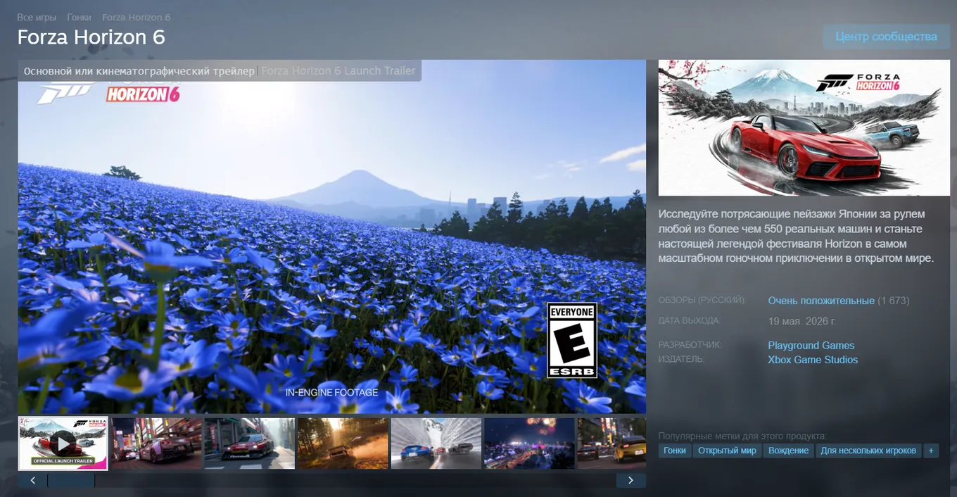Select the 'Открытый мир' tag

click(x=727, y=451)
